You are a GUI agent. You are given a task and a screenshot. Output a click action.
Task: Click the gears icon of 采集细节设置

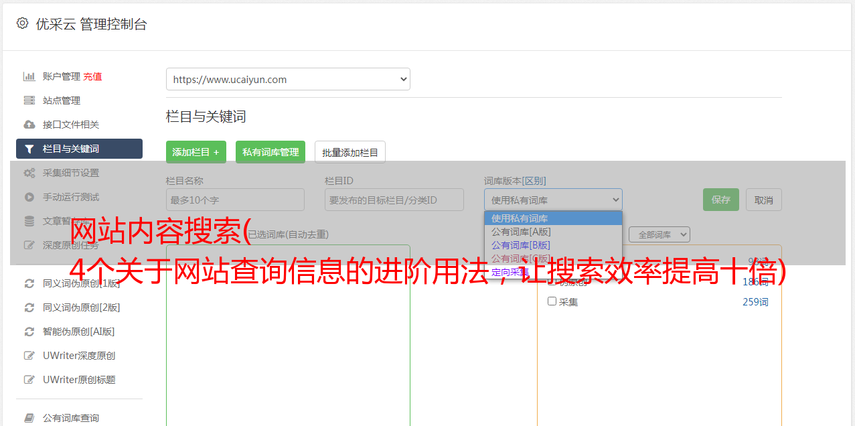[29, 173]
